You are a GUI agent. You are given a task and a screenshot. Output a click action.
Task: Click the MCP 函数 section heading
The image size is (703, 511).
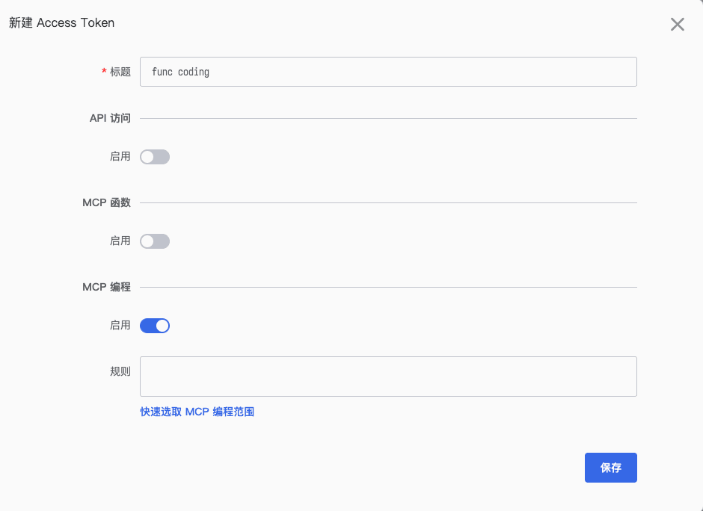(107, 202)
